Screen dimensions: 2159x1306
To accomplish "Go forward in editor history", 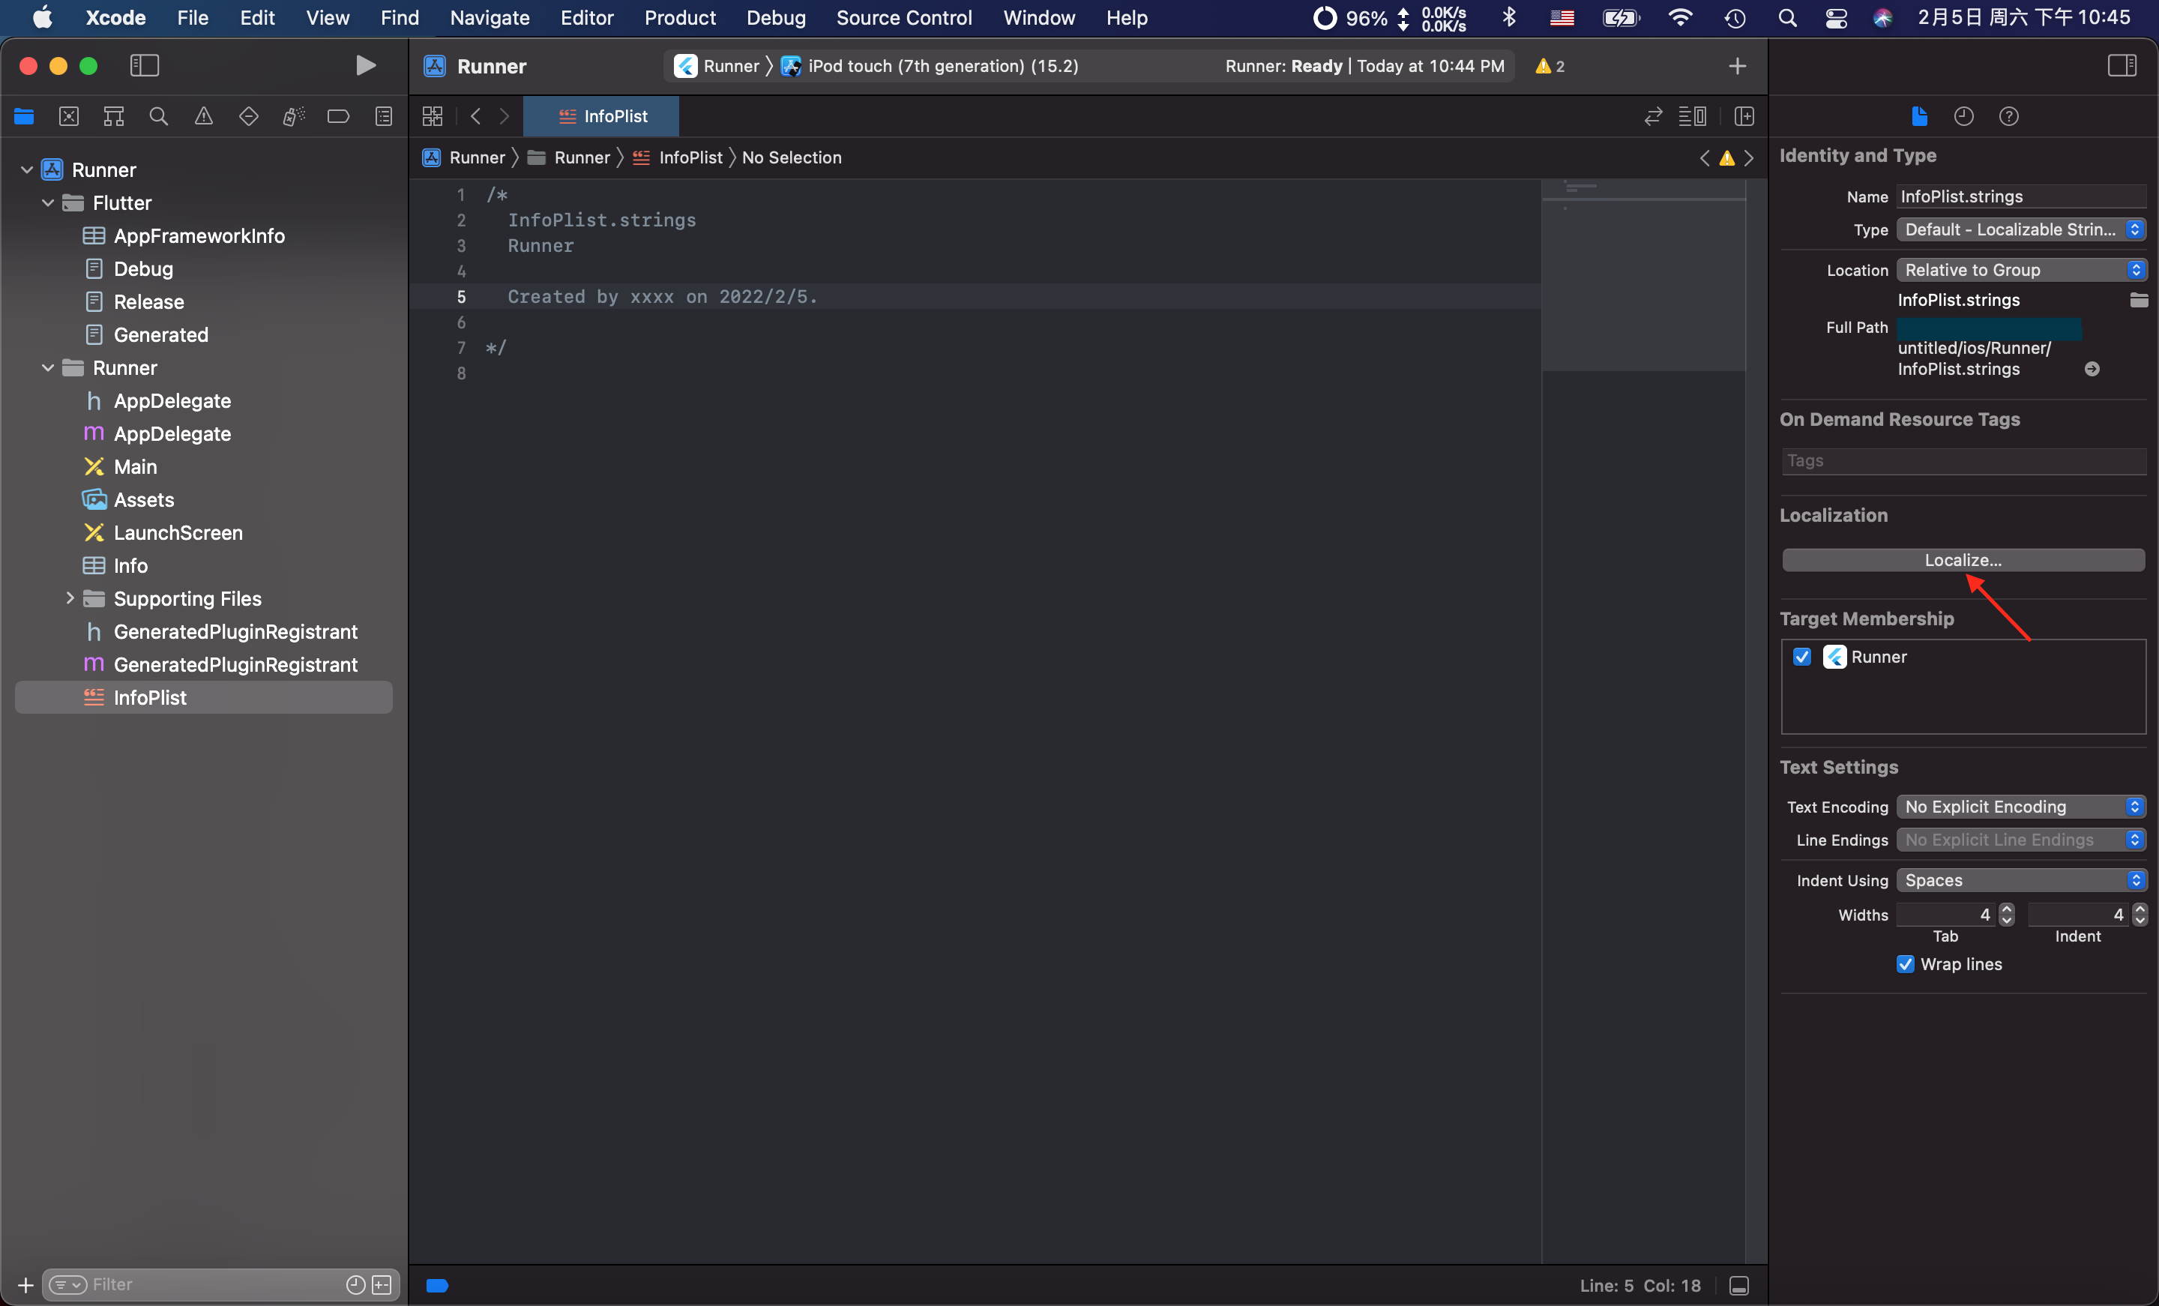I will click(505, 115).
